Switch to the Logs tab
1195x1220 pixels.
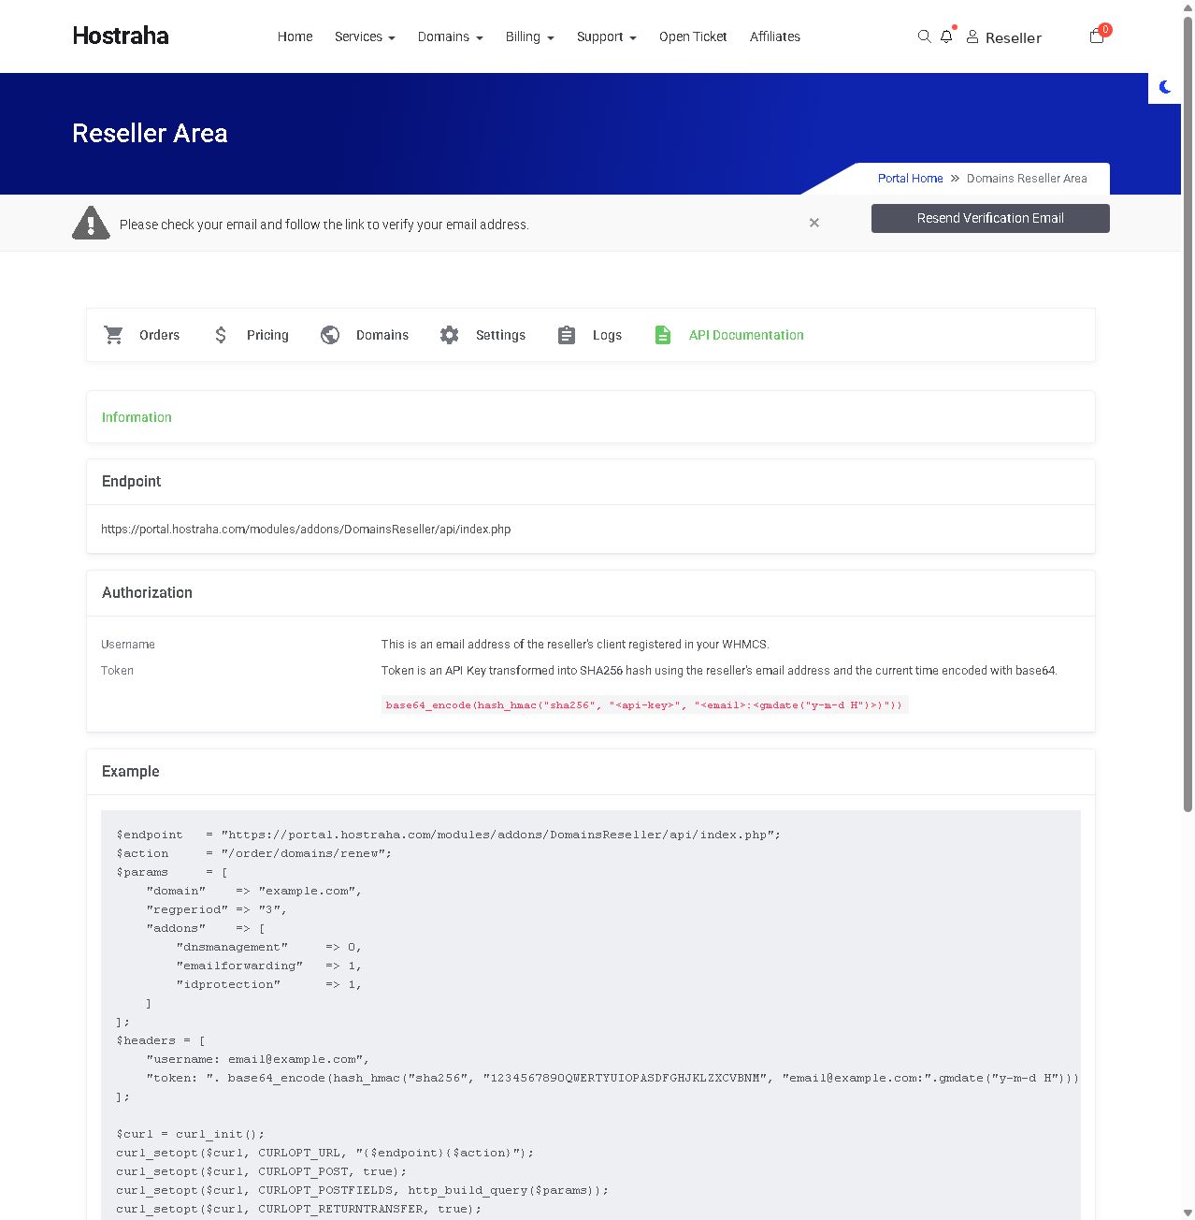(607, 335)
